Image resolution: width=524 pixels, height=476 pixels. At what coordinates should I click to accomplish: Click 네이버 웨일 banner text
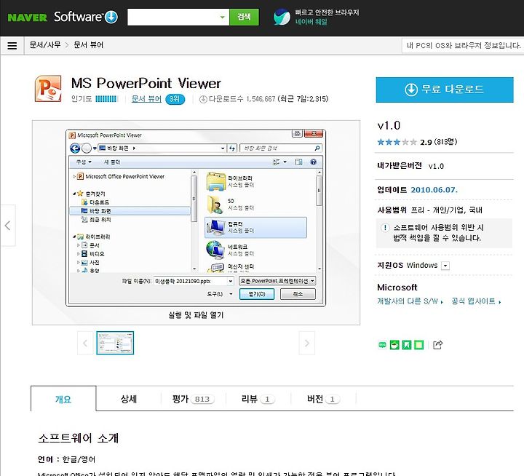pos(311,22)
